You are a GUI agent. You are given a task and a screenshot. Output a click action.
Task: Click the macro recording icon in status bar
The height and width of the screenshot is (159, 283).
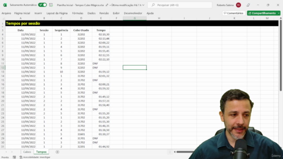[14, 157]
